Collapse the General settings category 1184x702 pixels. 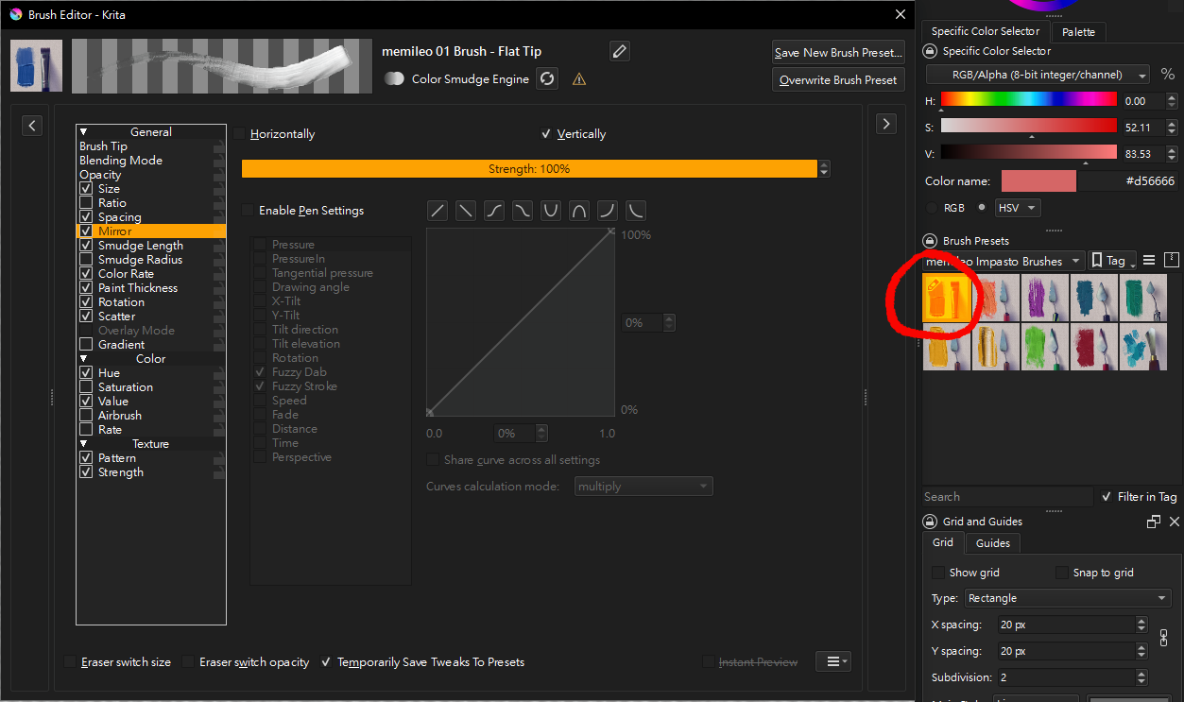coord(84,132)
